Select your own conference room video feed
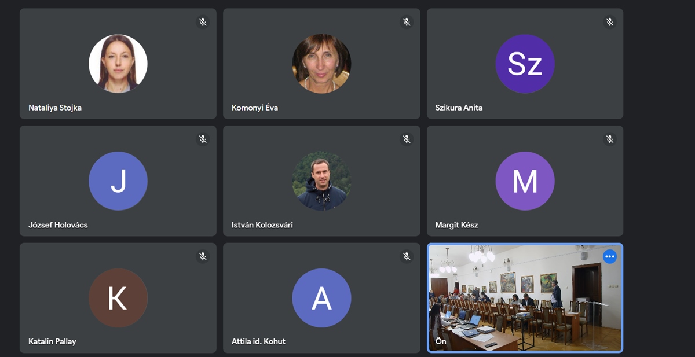695x357 pixels. (525, 298)
